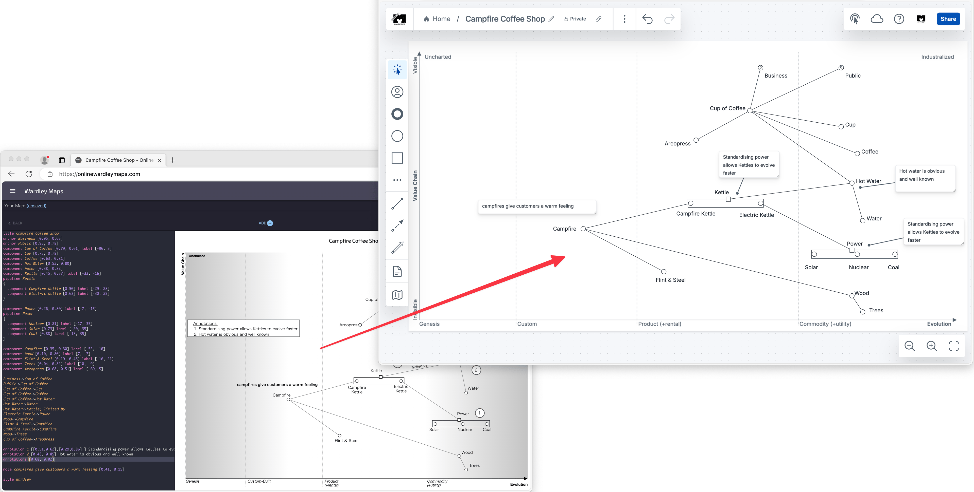
Task: Click the Hot Water component node
Action: point(852,183)
